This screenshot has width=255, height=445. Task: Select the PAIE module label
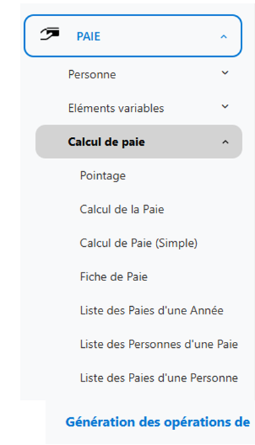point(88,36)
